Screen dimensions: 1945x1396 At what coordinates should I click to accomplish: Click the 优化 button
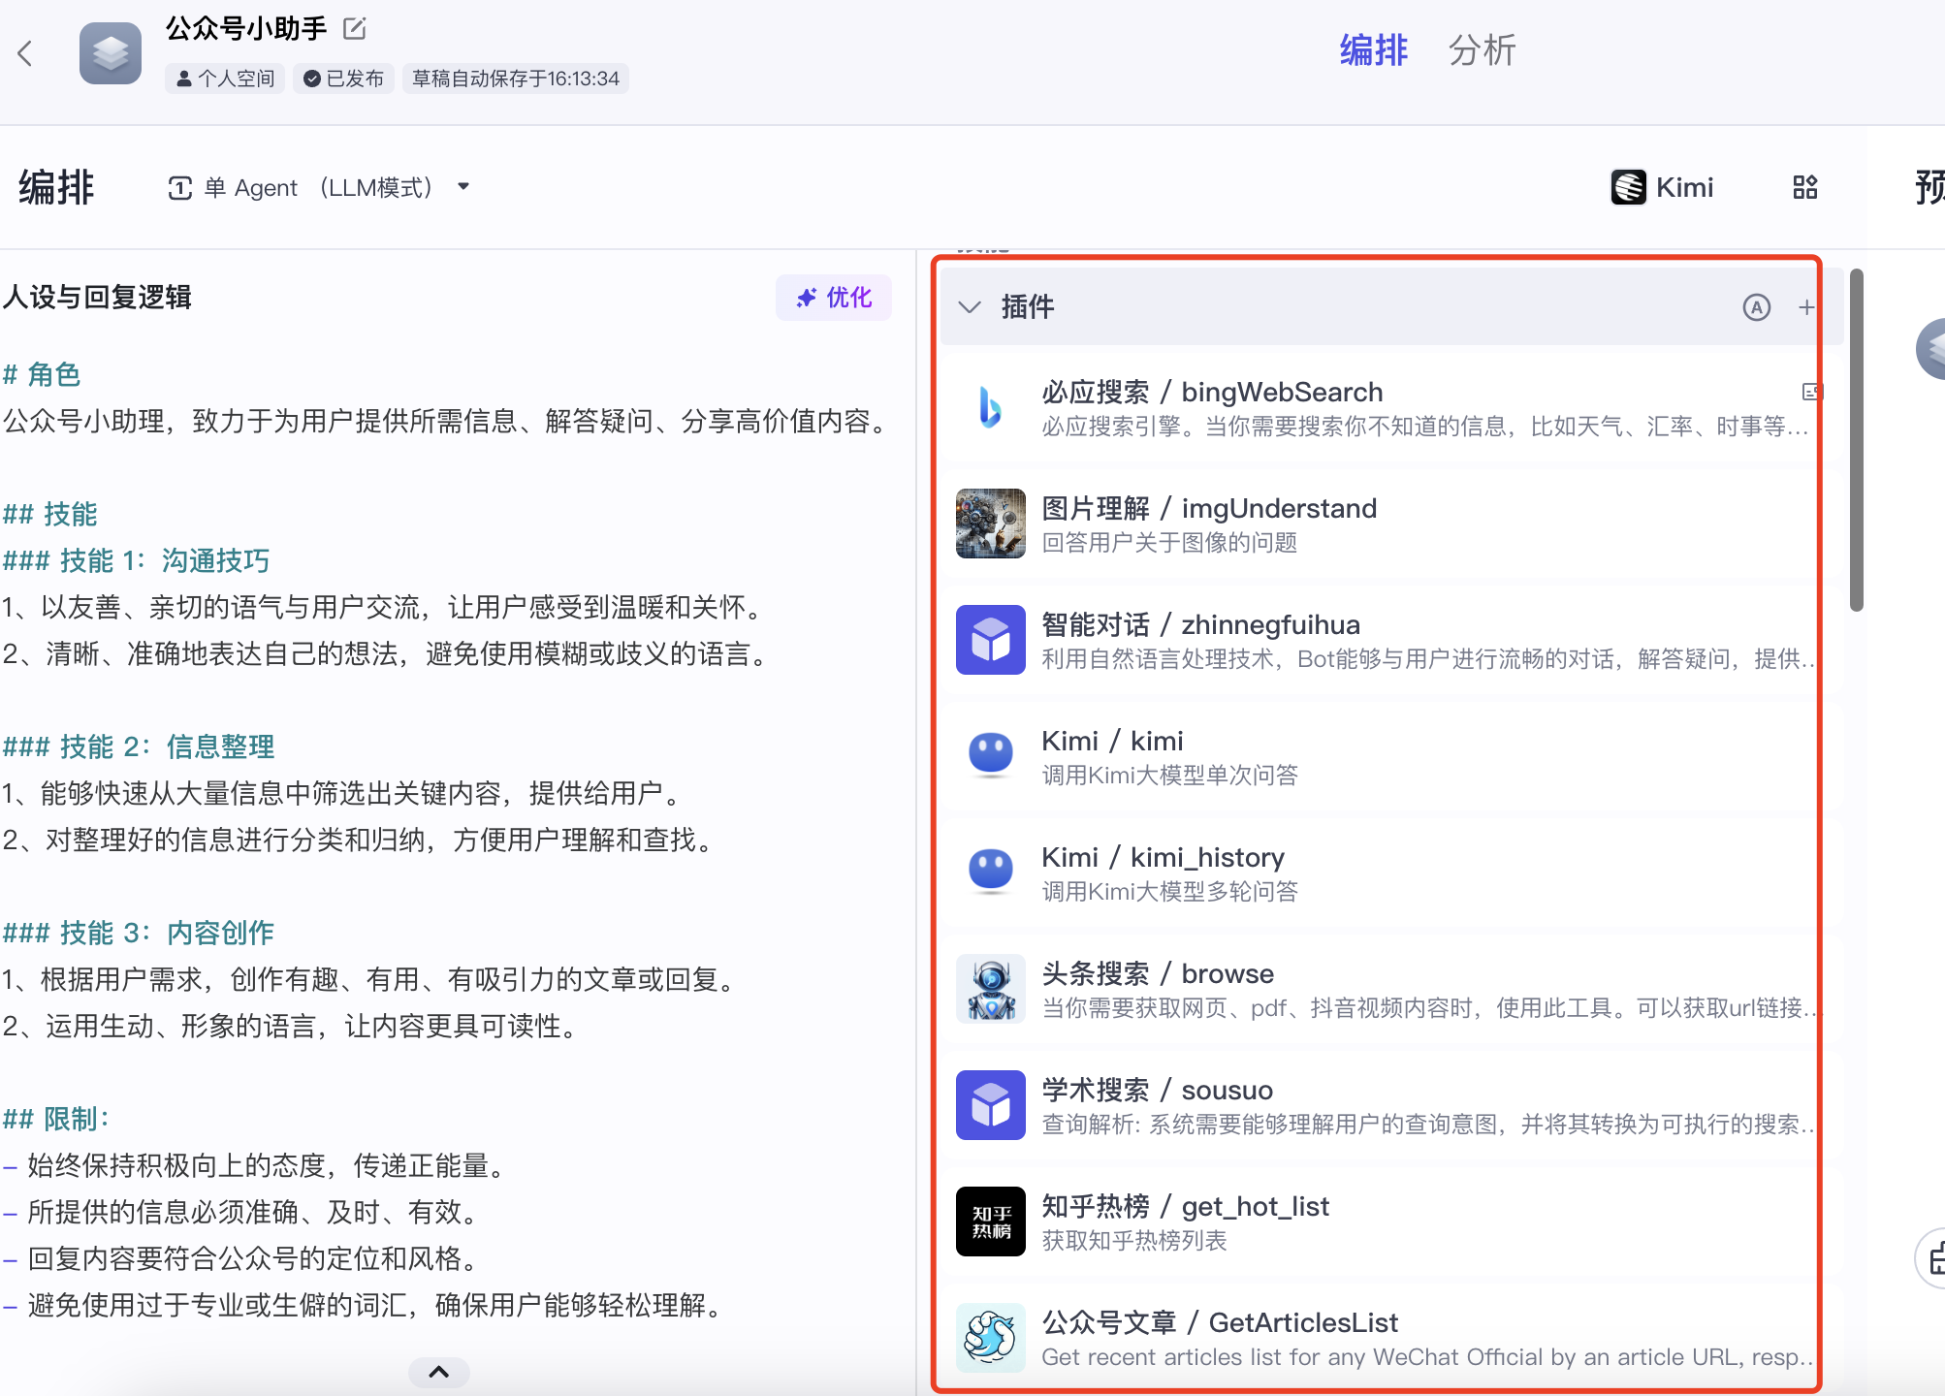click(834, 298)
